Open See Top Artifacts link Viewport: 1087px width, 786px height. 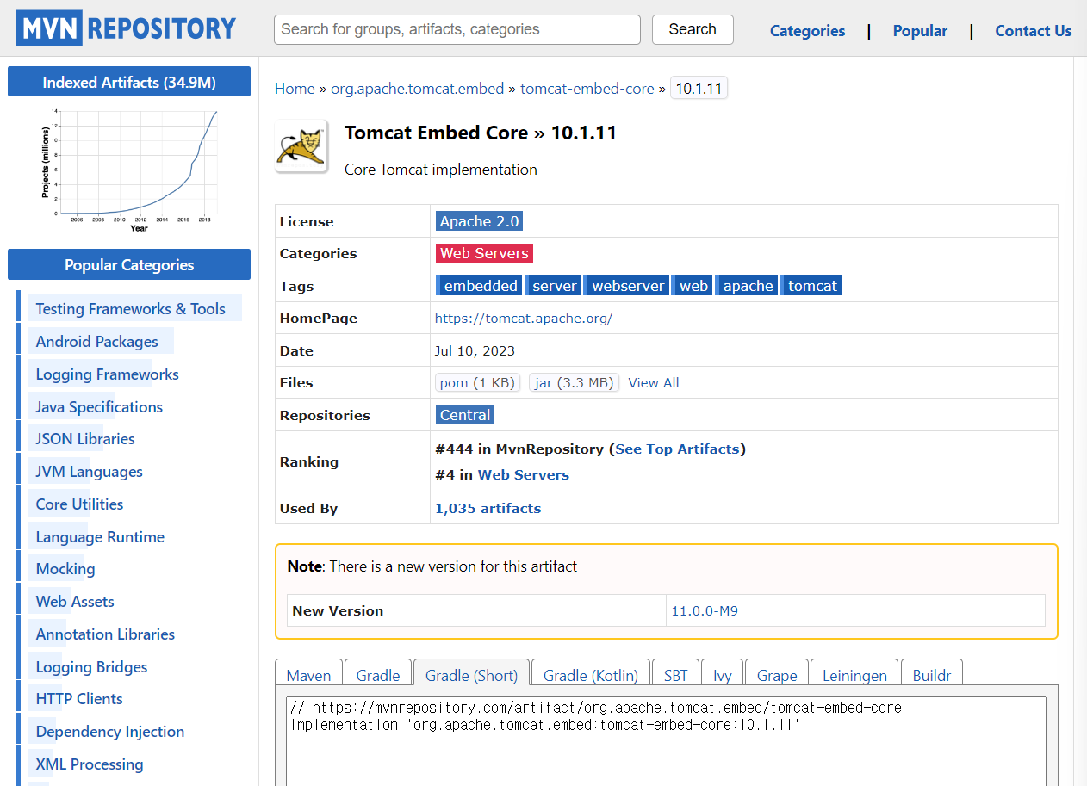point(677,449)
